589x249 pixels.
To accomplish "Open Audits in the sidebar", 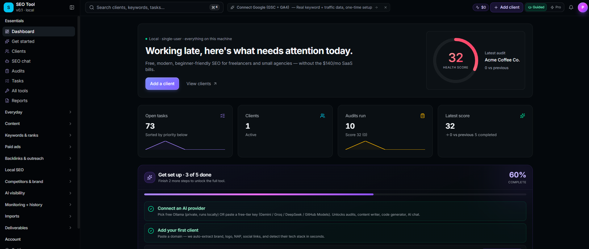I will point(39,71).
